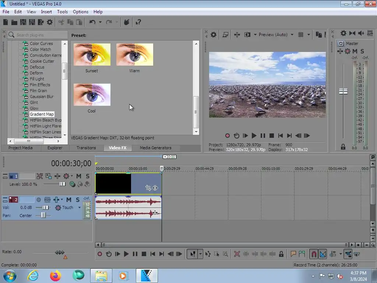Toggle the Master fader lock

pyautogui.click(x=343, y=147)
